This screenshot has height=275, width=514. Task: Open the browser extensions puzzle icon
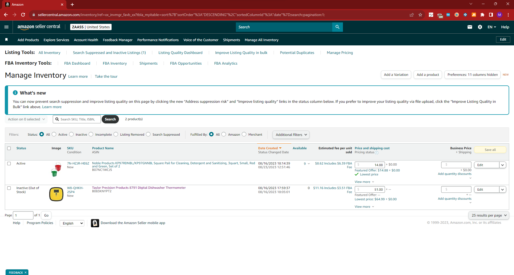tap(482, 15)
